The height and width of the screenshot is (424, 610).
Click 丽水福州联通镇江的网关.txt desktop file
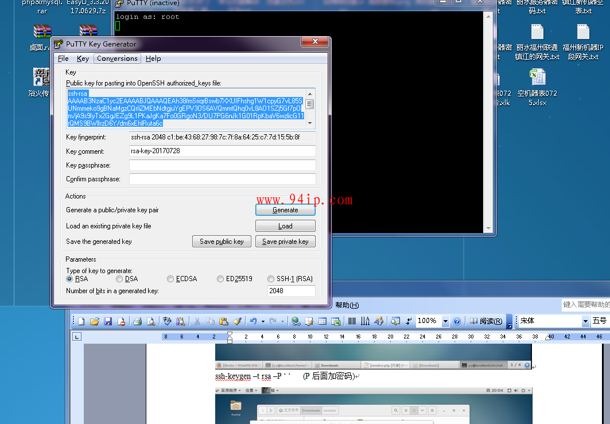click(x=537, y=42)
